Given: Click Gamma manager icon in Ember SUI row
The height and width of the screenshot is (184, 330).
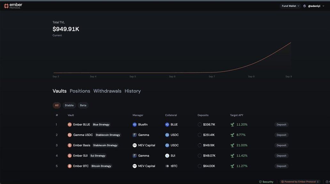Looking at the screenshot, I should point(135,156).
